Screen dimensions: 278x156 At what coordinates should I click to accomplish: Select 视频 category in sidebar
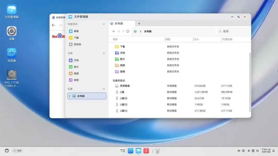point(87,73)
